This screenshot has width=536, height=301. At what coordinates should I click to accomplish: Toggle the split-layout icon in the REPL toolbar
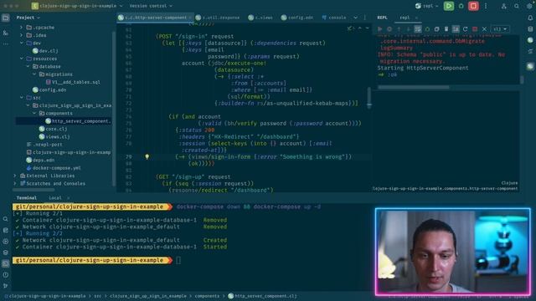[456, 29]
